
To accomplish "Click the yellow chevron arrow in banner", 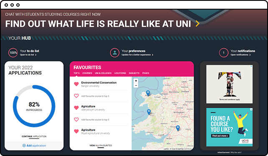I will [197, 24].
